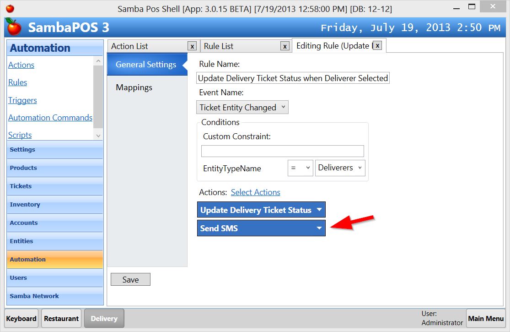Open the Entities module

[x=55, y=241]
